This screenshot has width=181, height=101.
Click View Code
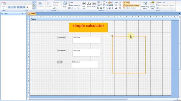tap(161, 3)
